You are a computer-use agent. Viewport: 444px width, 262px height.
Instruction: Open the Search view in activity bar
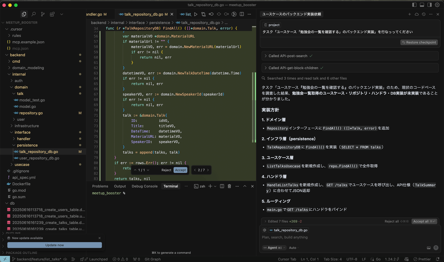tap(34, 14)
